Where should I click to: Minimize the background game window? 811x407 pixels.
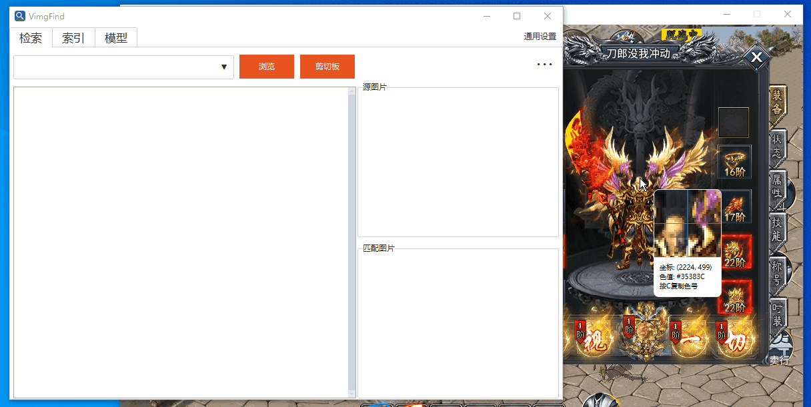(726, 14)
